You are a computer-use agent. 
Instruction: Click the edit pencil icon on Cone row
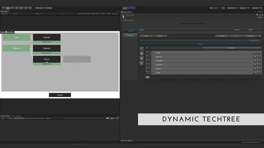pyautogui.click(x=255, y=73)
